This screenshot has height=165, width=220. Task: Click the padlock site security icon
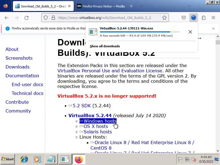(53, 18)
